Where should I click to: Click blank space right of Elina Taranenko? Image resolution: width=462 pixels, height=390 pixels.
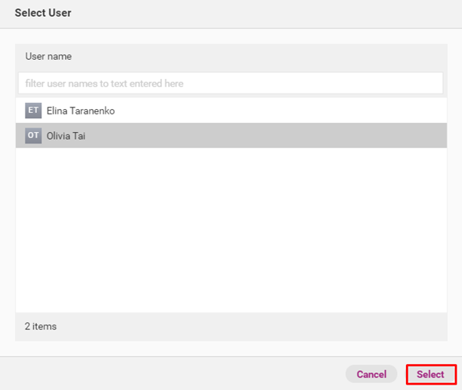click(x=292, y=111)
